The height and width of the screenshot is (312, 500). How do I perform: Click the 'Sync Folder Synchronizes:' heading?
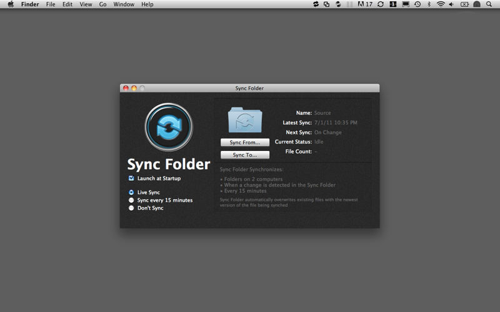(251, 169)
